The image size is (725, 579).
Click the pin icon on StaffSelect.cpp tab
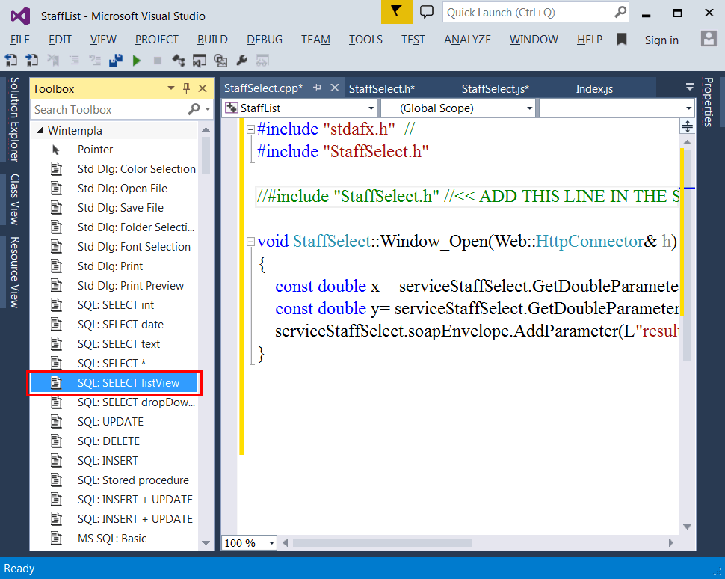(x=317, y=88)
